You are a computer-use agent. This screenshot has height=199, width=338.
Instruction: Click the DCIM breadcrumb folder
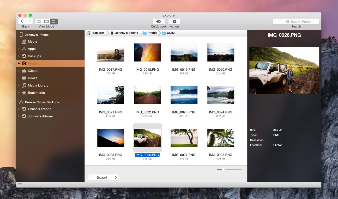tap(168, 33)
